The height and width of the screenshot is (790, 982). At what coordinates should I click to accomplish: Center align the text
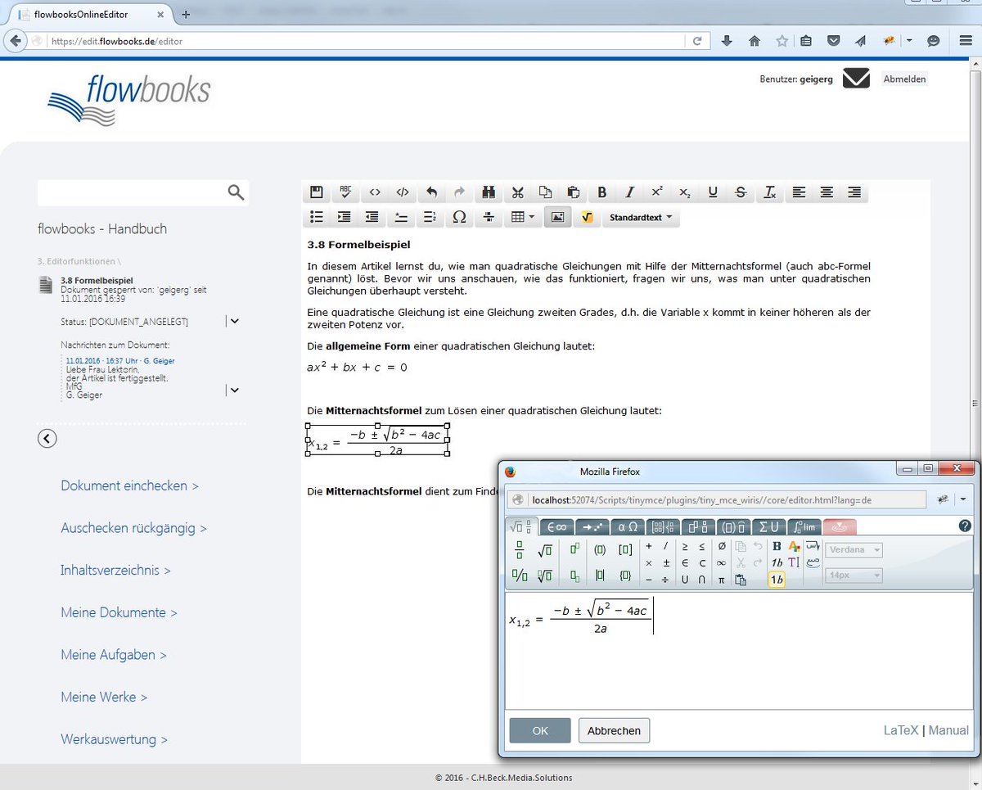coord(827,192)
